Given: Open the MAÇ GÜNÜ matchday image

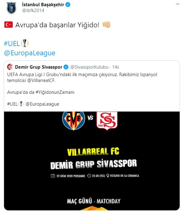Looking at the screenshot, I should pyautogui.click(x=92, y=161).
